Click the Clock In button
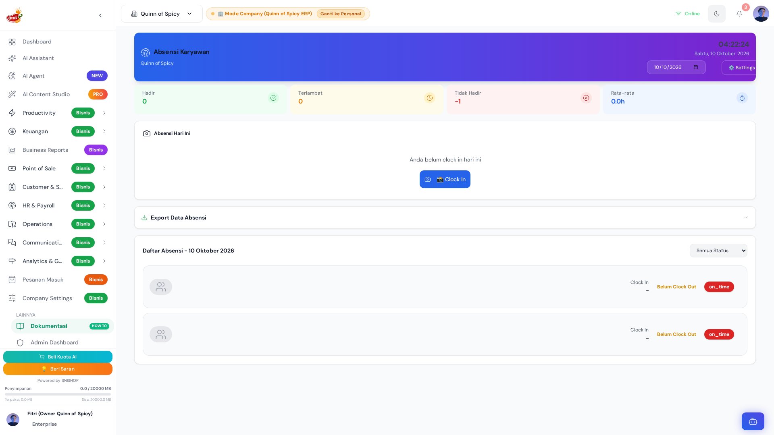 445,179
